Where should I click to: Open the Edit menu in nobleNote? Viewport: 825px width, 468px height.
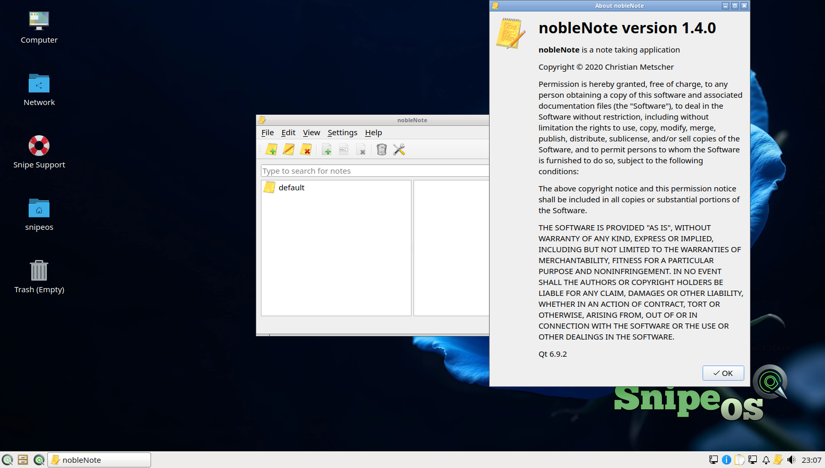[289, 133]
